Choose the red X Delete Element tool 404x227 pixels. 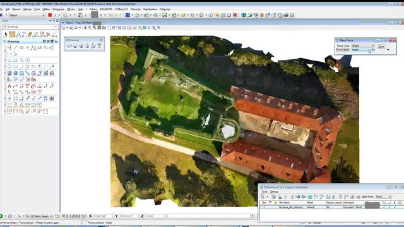pos(48,35)
